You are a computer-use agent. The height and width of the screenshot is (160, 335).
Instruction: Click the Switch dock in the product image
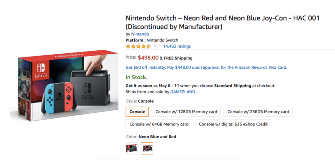(x=91, y=87)
